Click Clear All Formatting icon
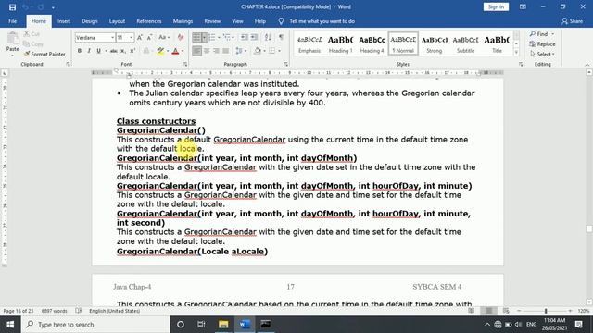 181,37
